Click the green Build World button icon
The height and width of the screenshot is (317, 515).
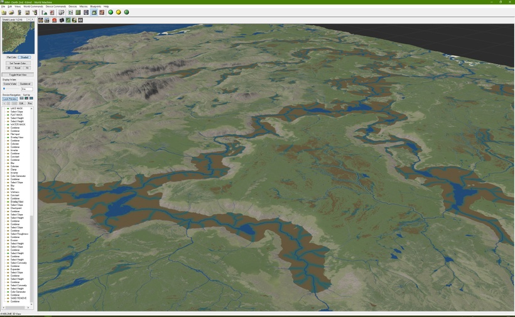[x=111, y=12]
